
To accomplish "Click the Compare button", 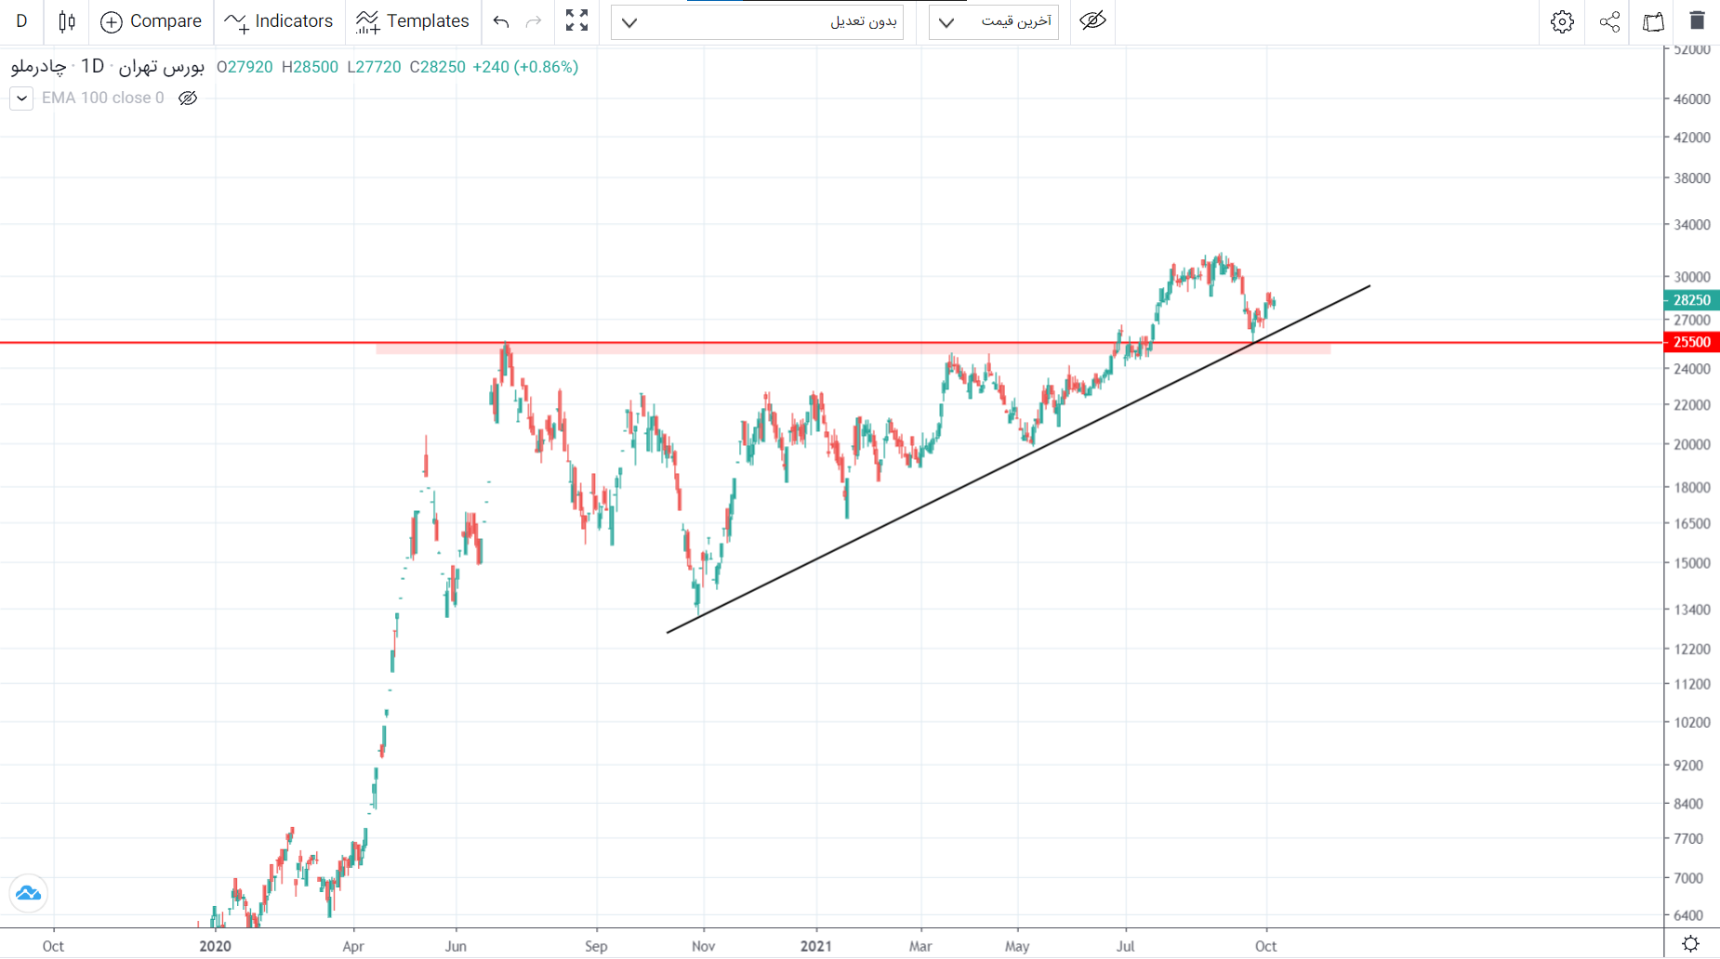I will click(151, 21).
